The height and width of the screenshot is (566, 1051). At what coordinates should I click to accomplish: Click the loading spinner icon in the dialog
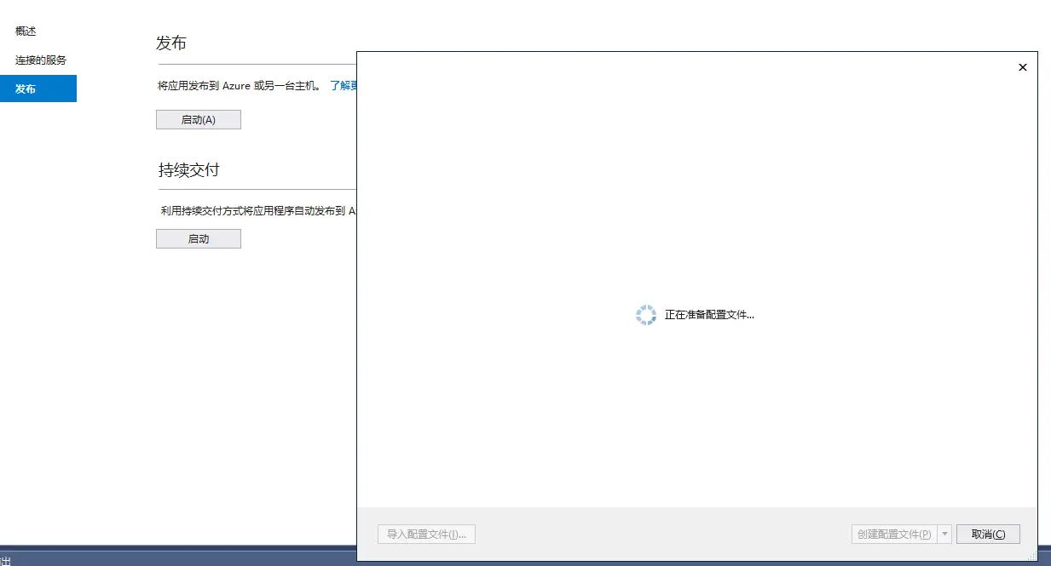tap(646, 315)
